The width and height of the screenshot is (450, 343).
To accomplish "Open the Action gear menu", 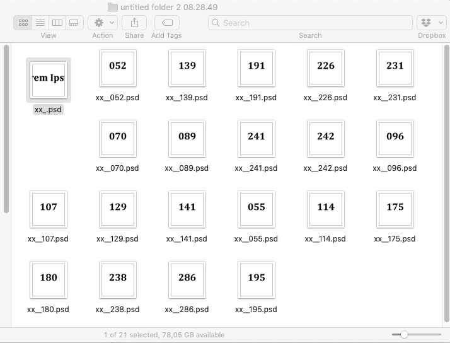I will tap(103, 23).
